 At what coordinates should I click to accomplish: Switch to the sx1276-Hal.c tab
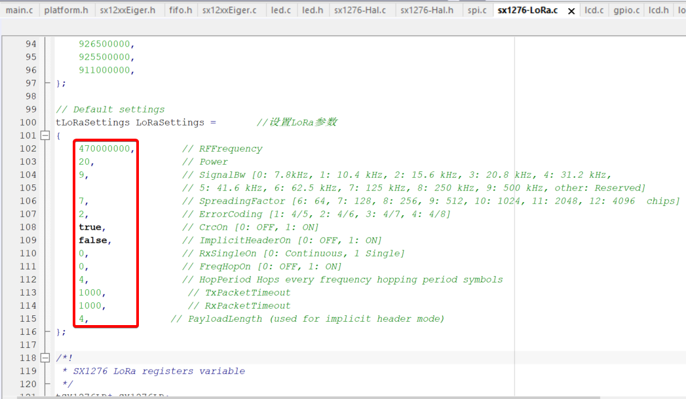360,10
